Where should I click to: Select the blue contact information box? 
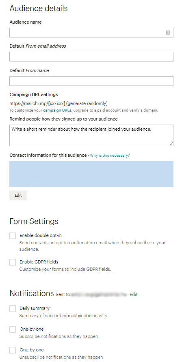click(x=91, y=174)
